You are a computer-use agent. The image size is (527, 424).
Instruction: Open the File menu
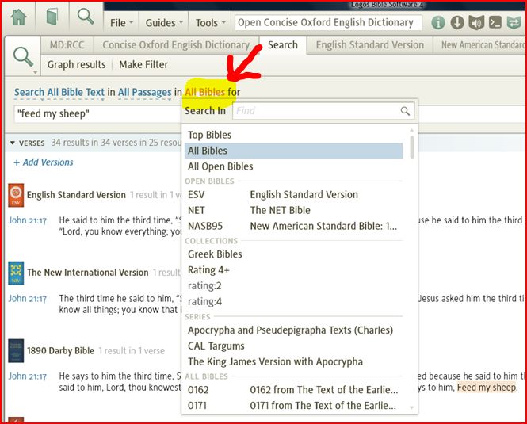click(x=122, y=23)
